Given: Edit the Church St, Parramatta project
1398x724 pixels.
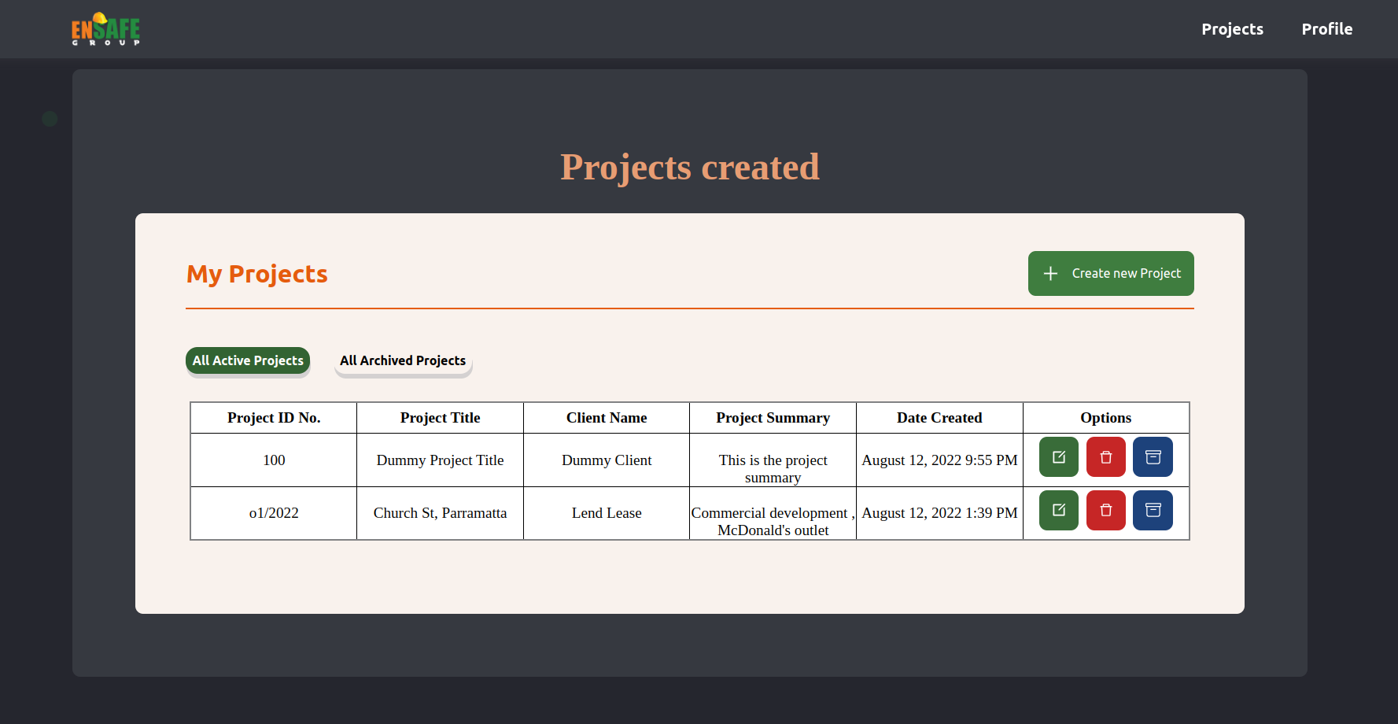Looking at the screenshot, I should pyautogui.click(x=1058, y=510).
